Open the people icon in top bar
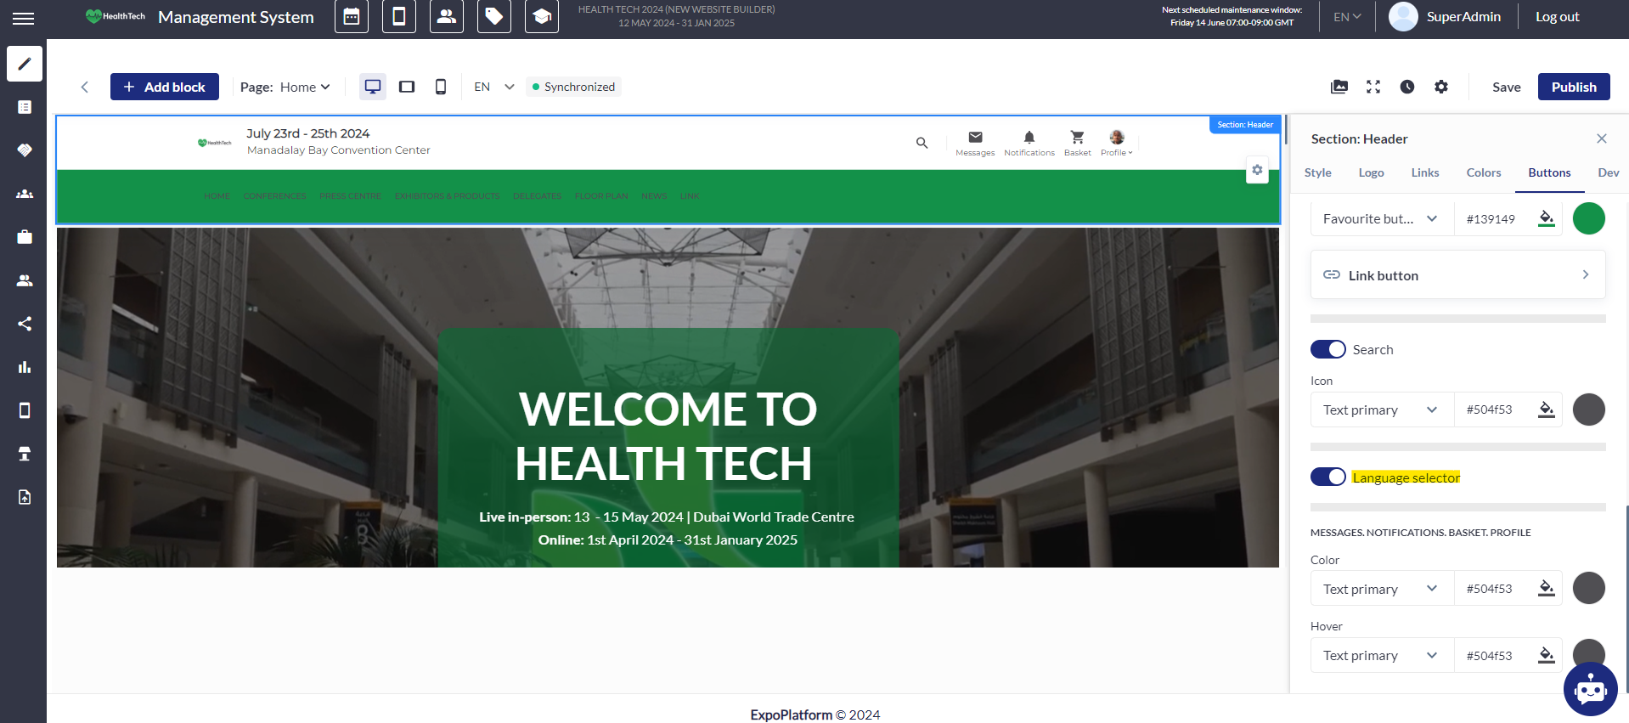The width and height of the screenshot is (1629, 723). click(447, 17)
